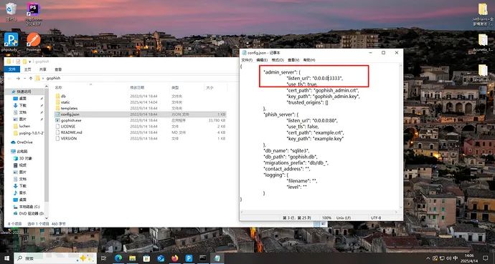
Task: Select the VERSION file
Action: pos(140,139)
